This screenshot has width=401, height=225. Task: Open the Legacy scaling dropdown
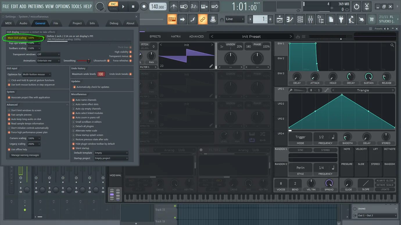coord(34,144)
